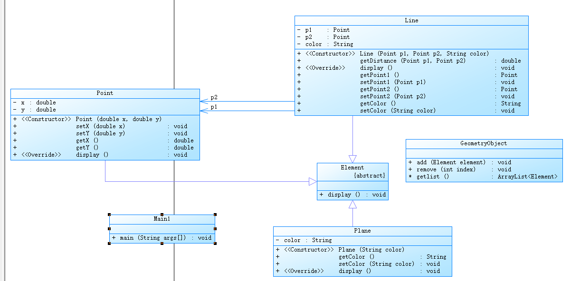Click getColor () in Plane class
Screen dimensions: 571x281
coord(361,257)
